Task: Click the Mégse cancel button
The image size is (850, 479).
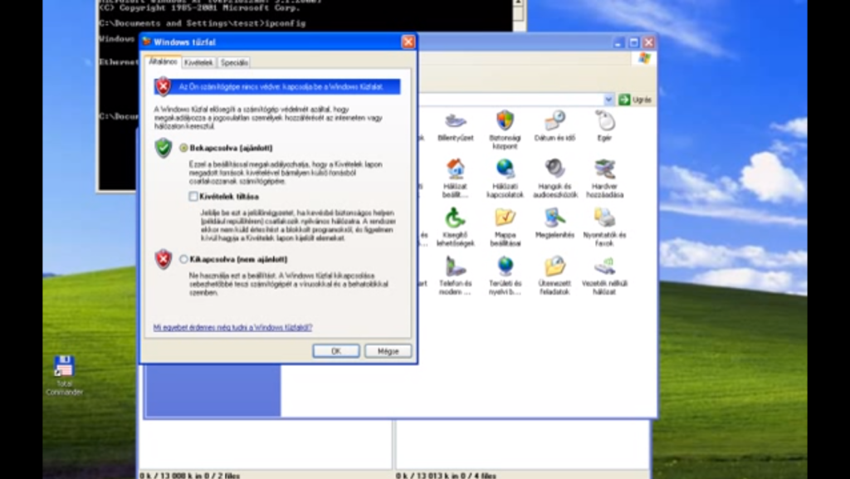Action: click(388, 351)
